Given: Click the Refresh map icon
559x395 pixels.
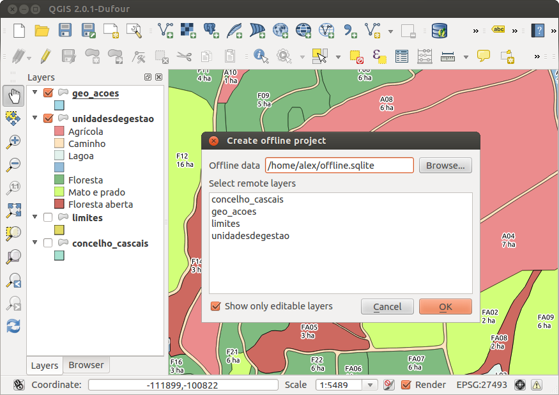Looking at the screenshot, I should 13,326.
